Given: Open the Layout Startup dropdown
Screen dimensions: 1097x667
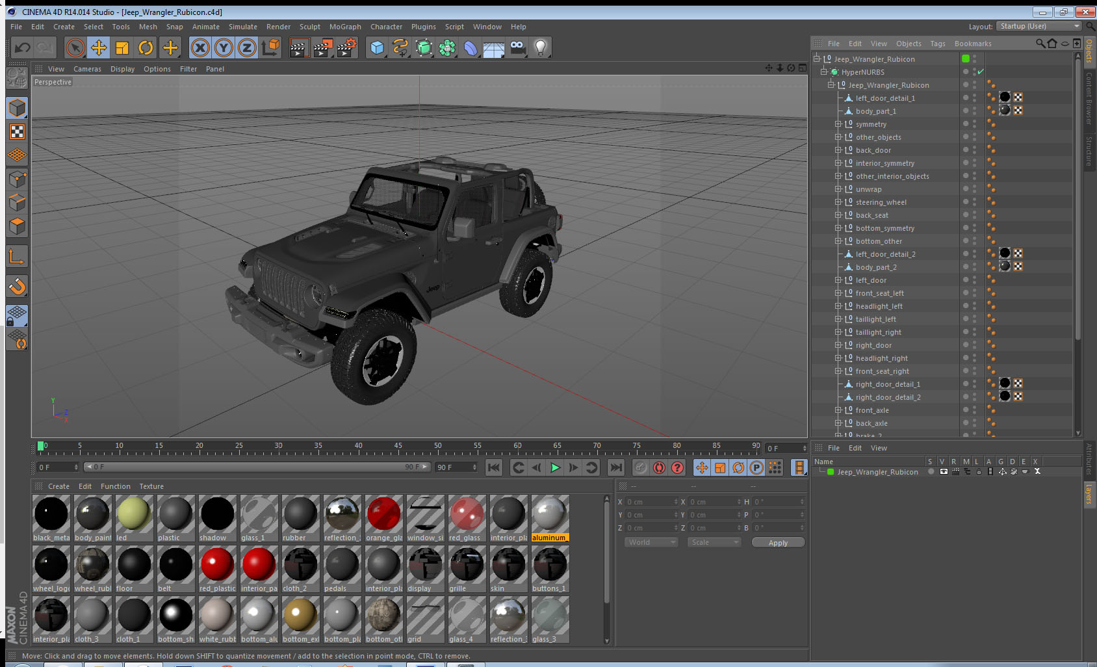Looking at the screenshot, I should coord(1040,26).
